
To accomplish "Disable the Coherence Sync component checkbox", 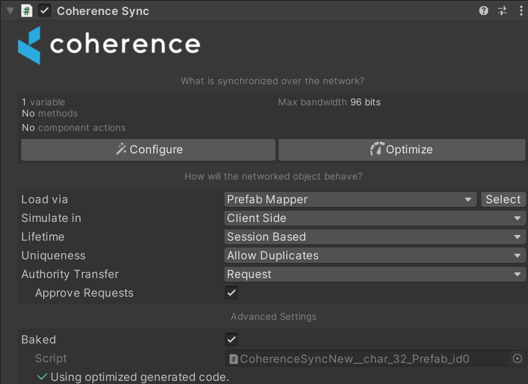I will pos(45,11).
